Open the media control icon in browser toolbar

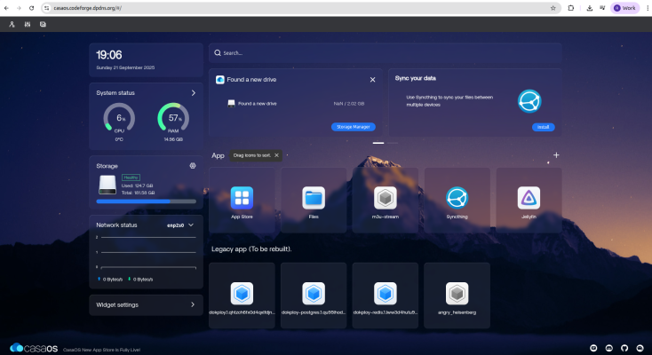coord(602,8)
